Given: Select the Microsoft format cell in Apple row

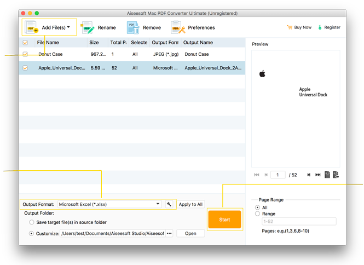Looking at the screenshot, I should click(165, 68).
